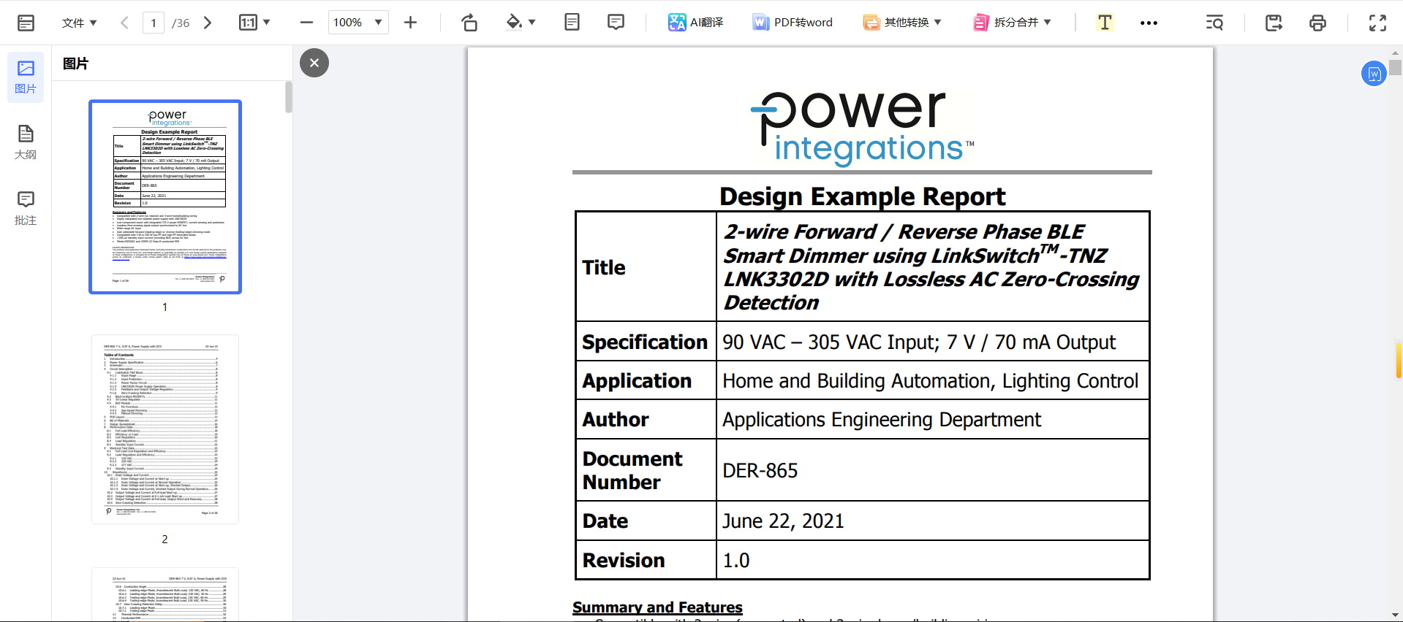Image resolution: width=1403 pixels, height=622 pixels.
Task: Expand the highlighter color dropdown arrow
Action: coord(532,23)
